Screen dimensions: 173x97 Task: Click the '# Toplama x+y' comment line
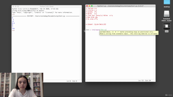pyautogui.click(x=91, y=8)
